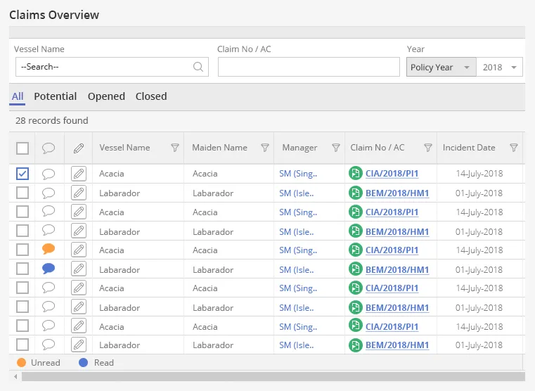Open SM (Isle.. manager link in blue-comment row
The image size is (535, 391).
click(x=296, y=270)
